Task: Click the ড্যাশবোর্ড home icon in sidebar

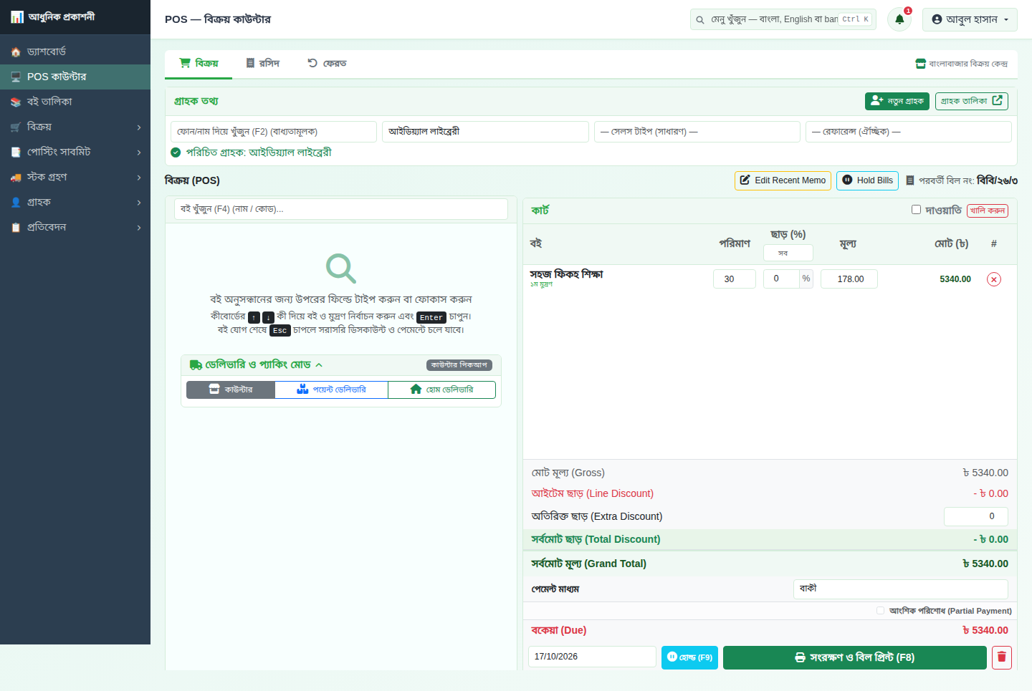Action: pos(16,52)
